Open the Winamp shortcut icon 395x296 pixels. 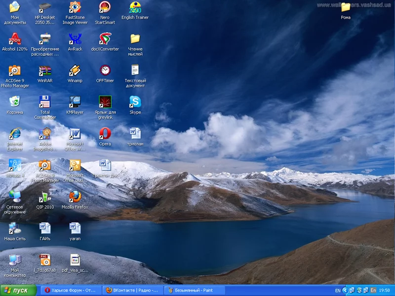point(75,71)
